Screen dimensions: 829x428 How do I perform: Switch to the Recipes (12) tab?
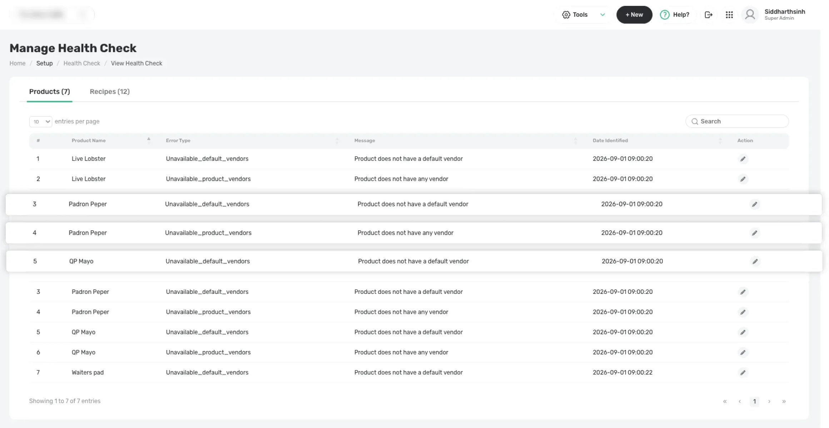click(110, 92)
